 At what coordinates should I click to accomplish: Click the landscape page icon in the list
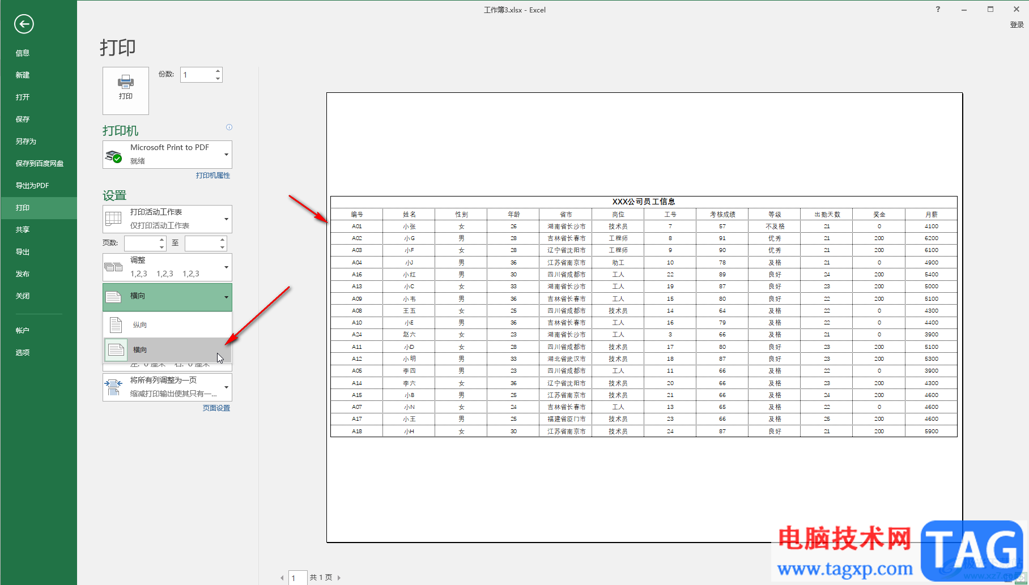coord(116,349)
